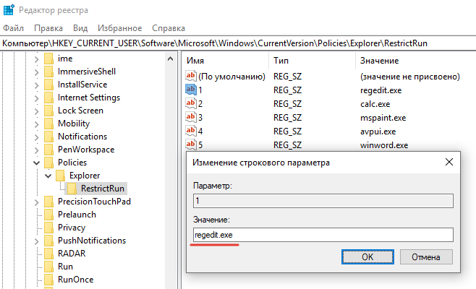
Task: Open the Файл menu
Action: tap(13, 28)
